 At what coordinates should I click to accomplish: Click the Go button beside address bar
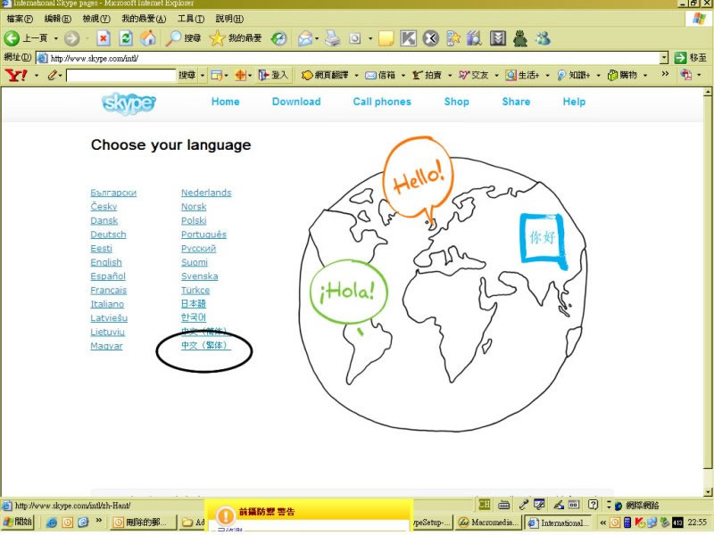point(691,58)
